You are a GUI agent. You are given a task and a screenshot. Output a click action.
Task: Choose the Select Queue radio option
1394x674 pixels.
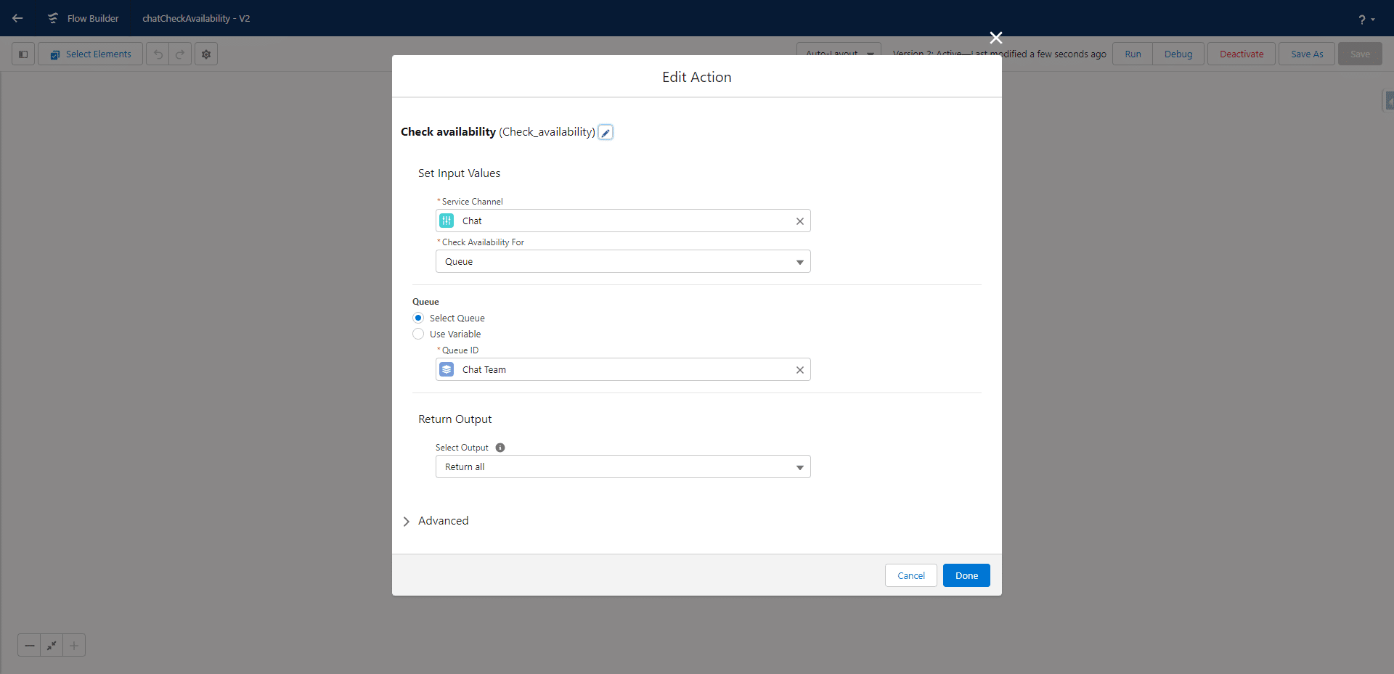418,318
